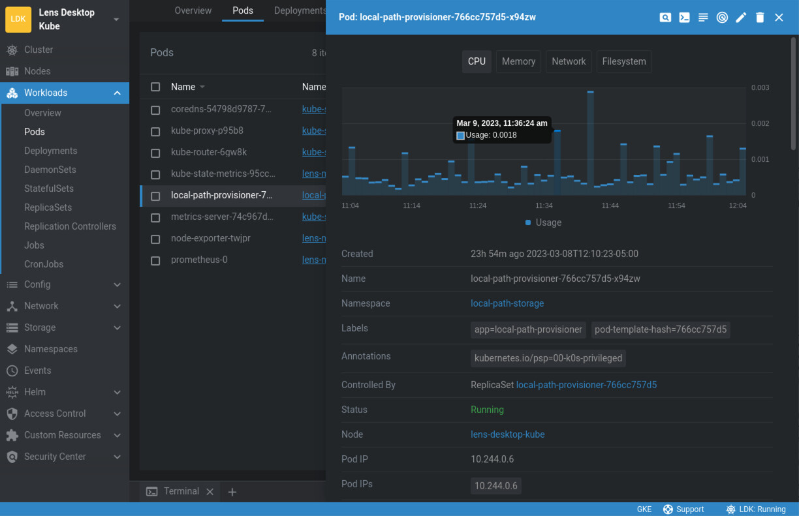Open cluster dropdown next to Lens Desktop Kube
799x516 pixels.
tap(116, 19)
